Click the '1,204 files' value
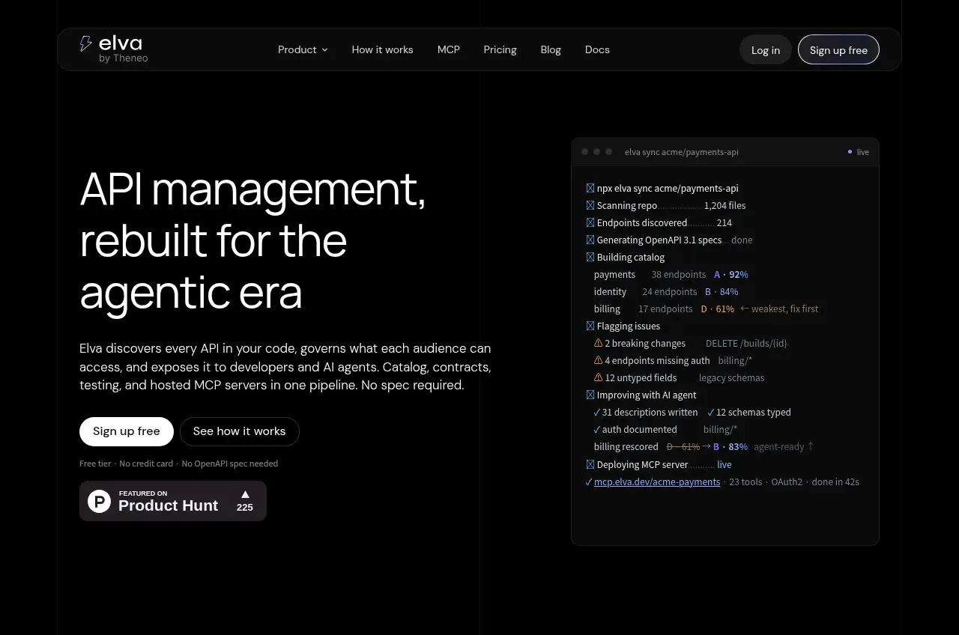 725,205
